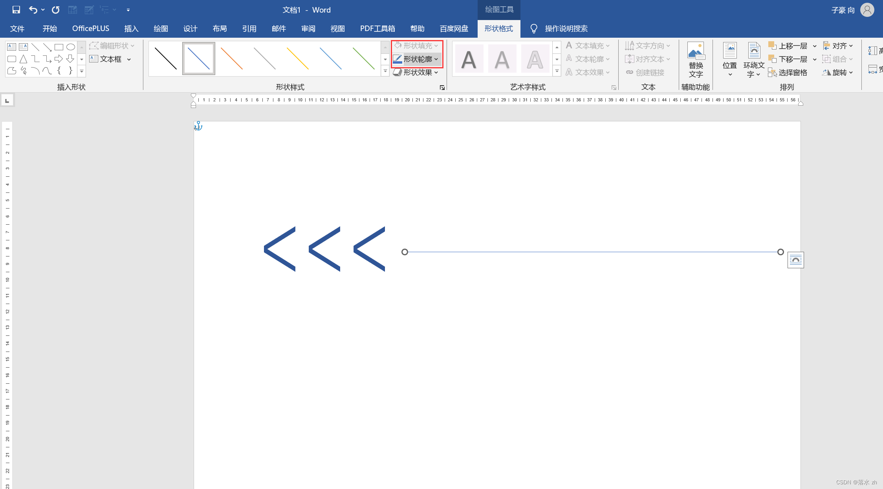883x489 pixels.
Task: Choose the rectangle shape in gallery
Action: tap(59, 47)
